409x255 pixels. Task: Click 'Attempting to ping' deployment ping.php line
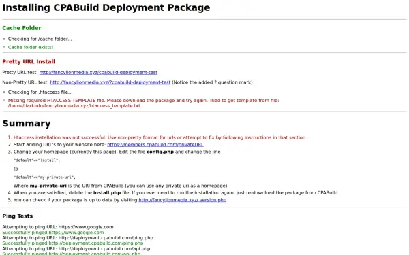click(x=78, y=238)
